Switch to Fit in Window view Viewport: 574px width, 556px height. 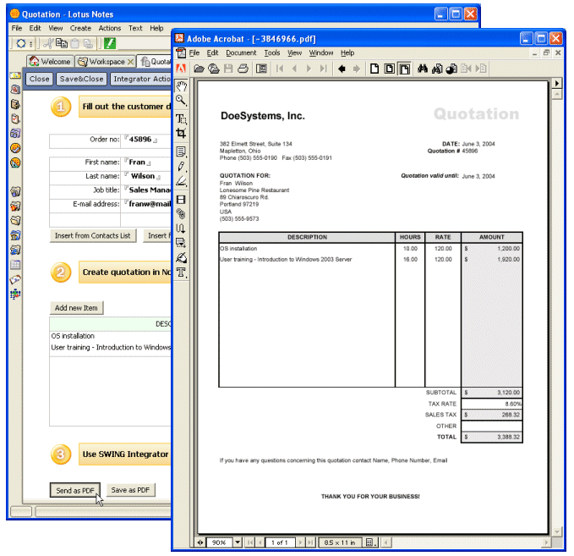pos(390,69)
